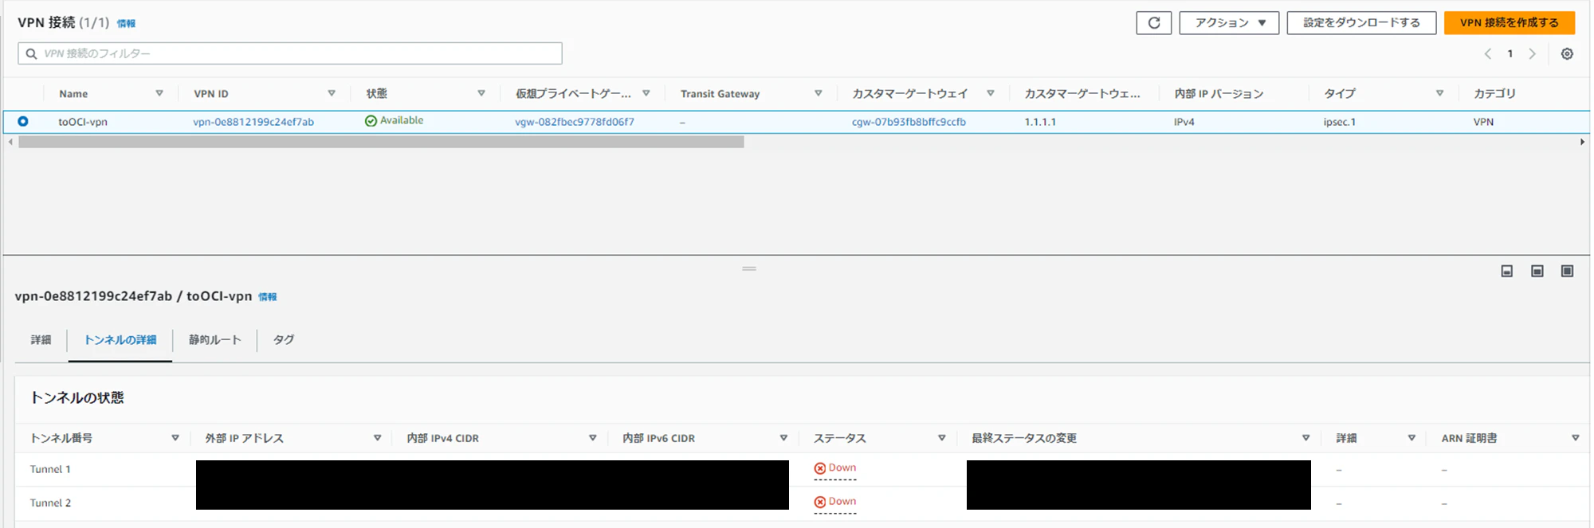The image size is (1594, 528).
Task: Switch to the 静的ルート tab
Action: point(214,340)
